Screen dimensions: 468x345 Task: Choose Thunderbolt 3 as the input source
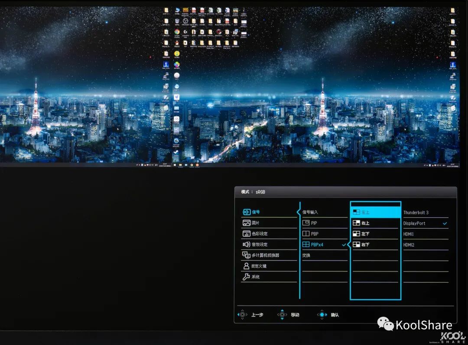[x=426, y=212]
